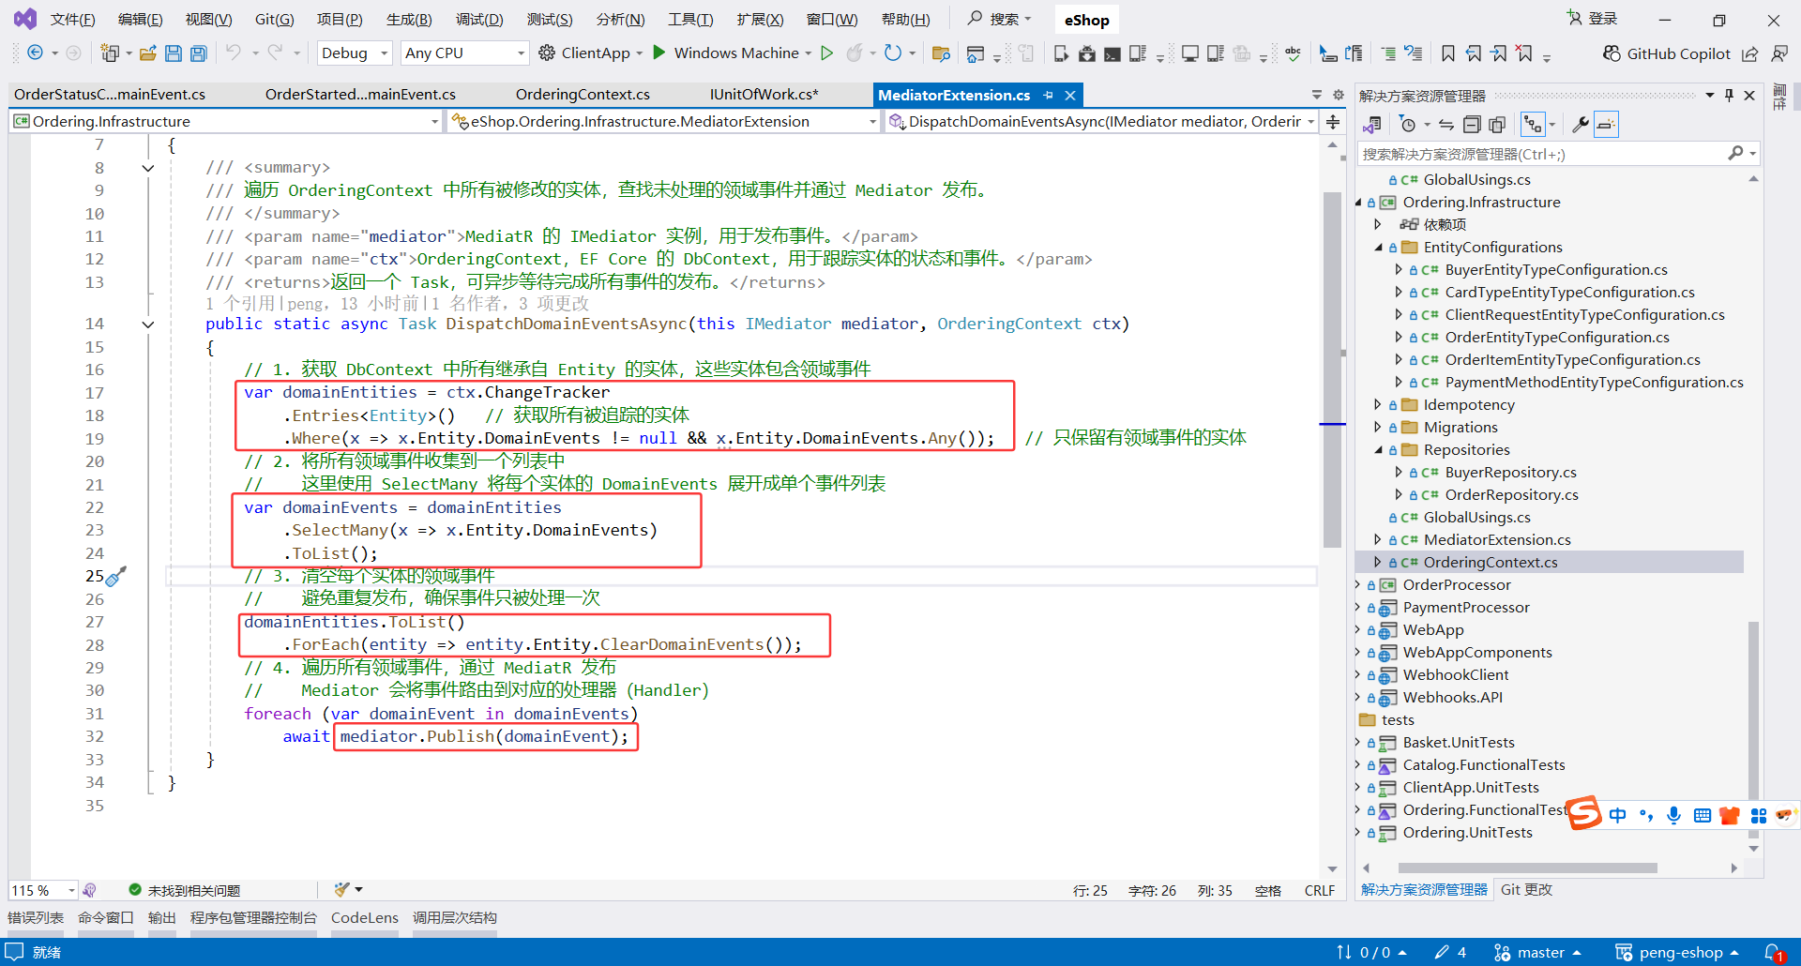Screen dimensions: 1801x966
Task: Click the split editor icon beside member dropdown
Action: tap(1333, 122)
